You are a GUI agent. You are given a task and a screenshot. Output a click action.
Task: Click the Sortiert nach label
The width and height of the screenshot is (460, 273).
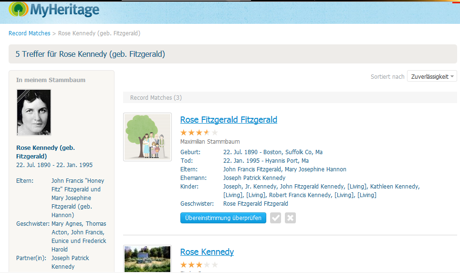click(x=387, y=77)
